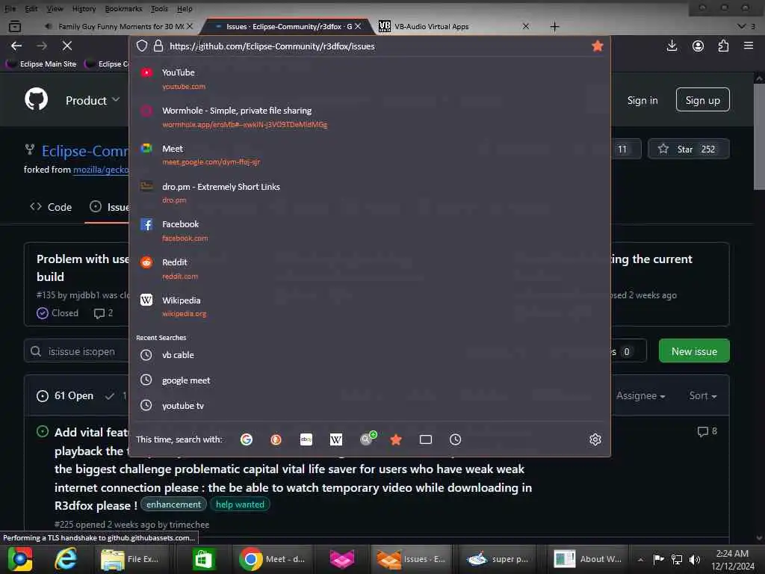Open the History menu
The image size is (765, 574).
tap(84, 9)
